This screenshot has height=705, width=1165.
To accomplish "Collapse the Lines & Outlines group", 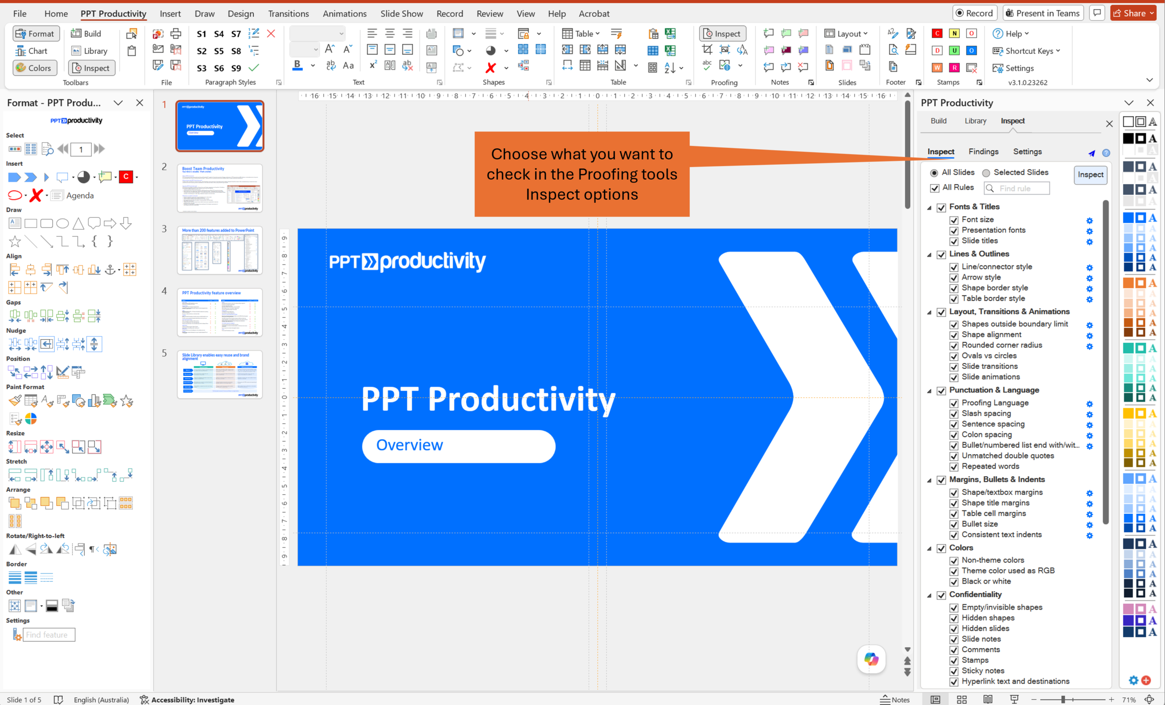I will 929,255.
